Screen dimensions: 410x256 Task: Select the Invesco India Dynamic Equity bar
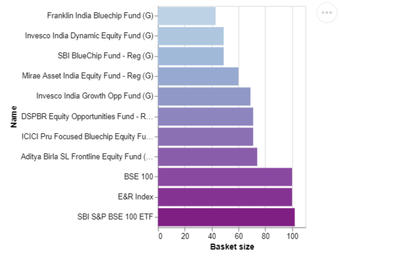(x=191, y=36)
